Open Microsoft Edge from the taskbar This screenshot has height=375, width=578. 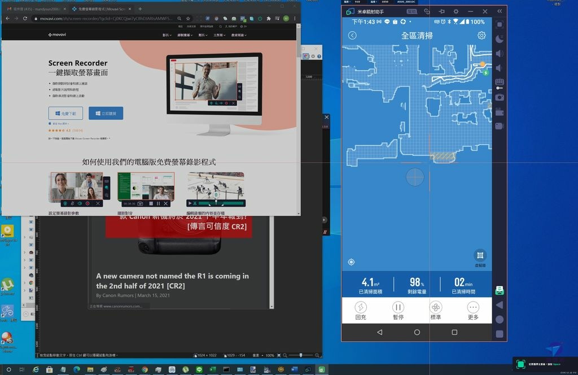(77, 369)
